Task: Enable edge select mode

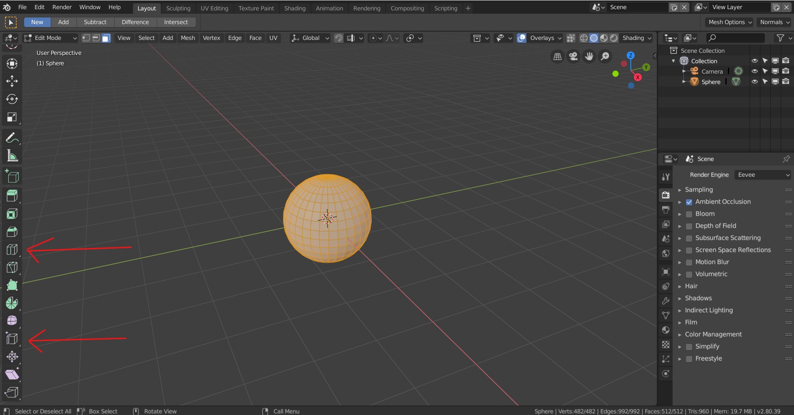Action: click(x=96, y=38)
